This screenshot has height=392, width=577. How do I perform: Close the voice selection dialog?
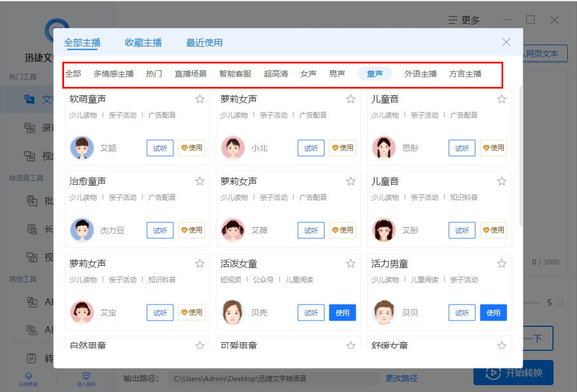pos(506,42)
